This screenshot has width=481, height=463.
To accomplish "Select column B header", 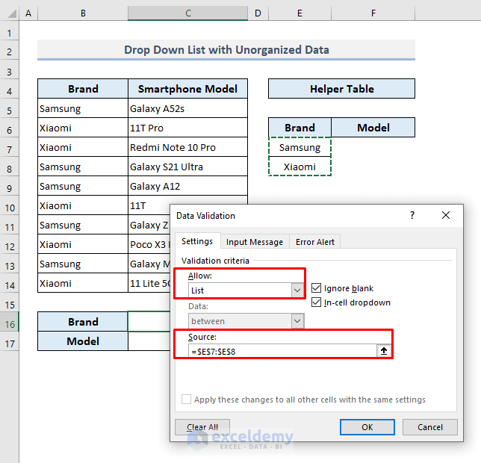I will [x=83, y=13].
